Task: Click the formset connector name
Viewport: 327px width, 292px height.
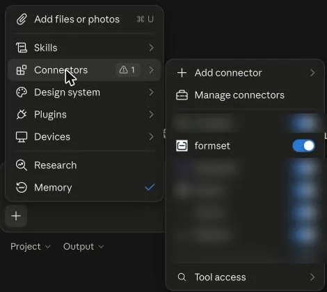Action: click(212, 146)
